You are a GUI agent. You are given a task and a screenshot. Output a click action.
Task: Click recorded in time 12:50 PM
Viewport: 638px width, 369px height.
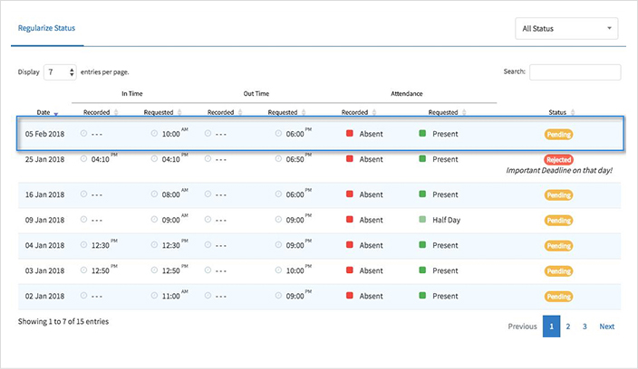[x=104, y=270]
